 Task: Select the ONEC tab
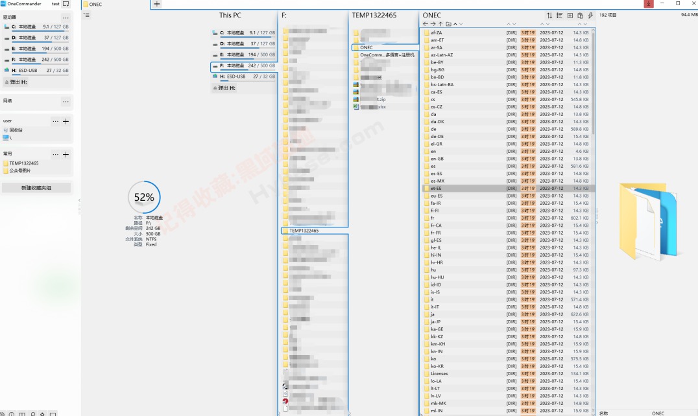(115, 4)
